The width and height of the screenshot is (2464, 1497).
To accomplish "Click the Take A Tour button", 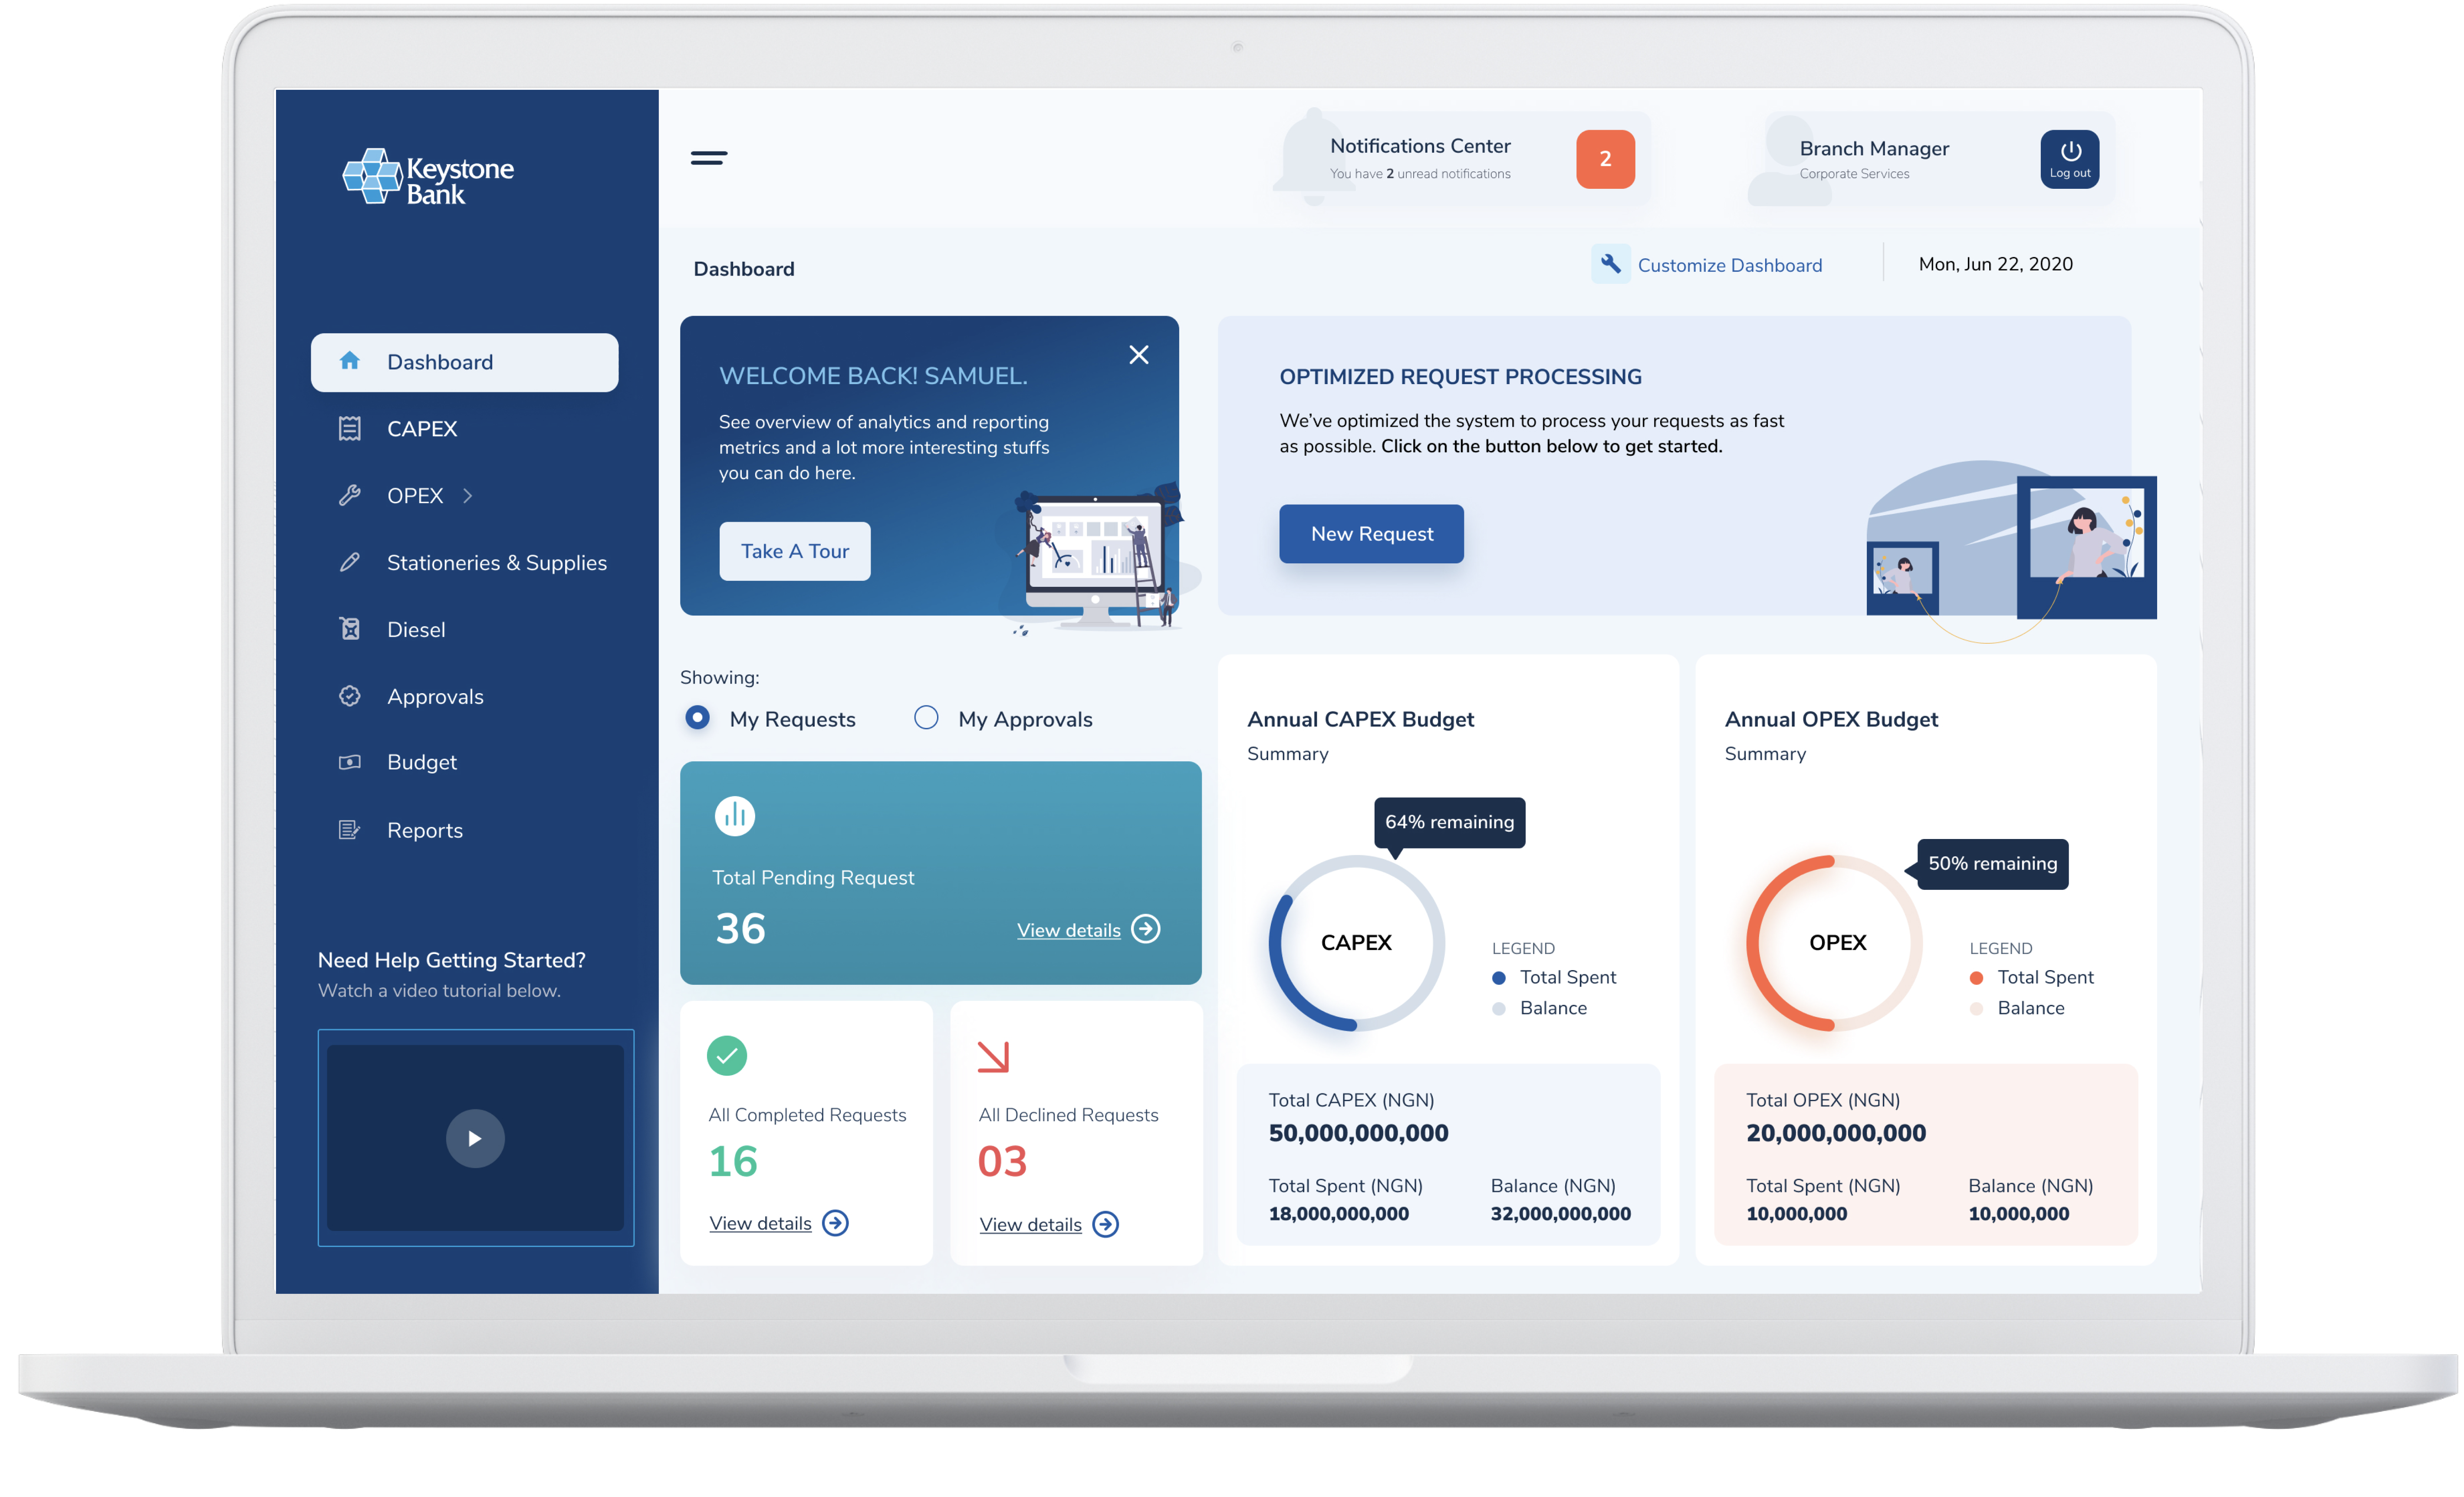I will pos(795,551).
